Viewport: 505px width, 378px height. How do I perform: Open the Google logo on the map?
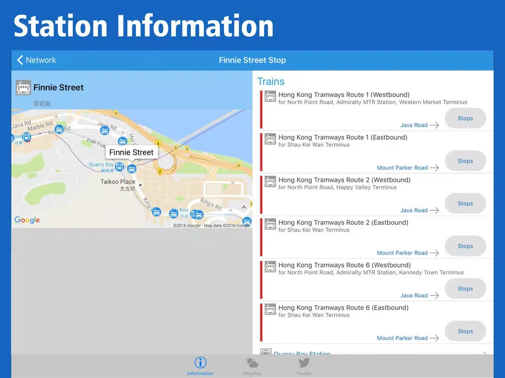27,220
